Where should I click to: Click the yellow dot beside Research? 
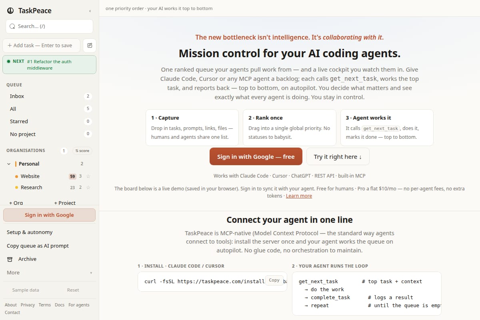(16, 188)
